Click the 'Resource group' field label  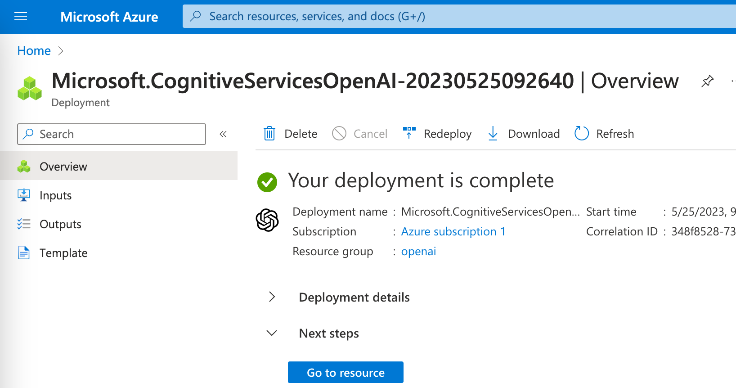tap(333, 251)
